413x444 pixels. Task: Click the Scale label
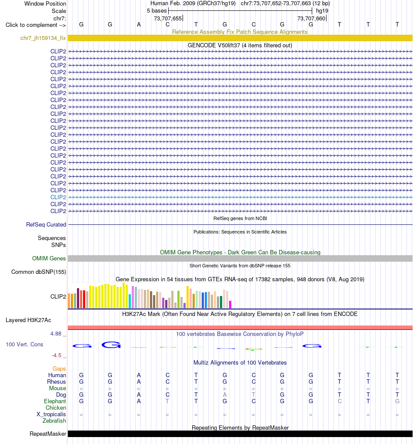(59, 11)
